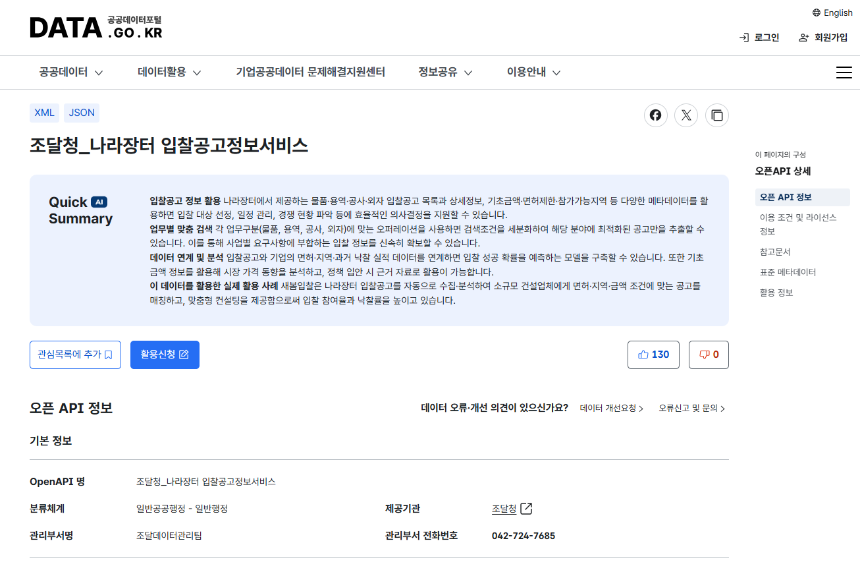860x572 pixels.
Task: Jump to 이용 조건 및 라이선스 정보
Action: (798, 224)
